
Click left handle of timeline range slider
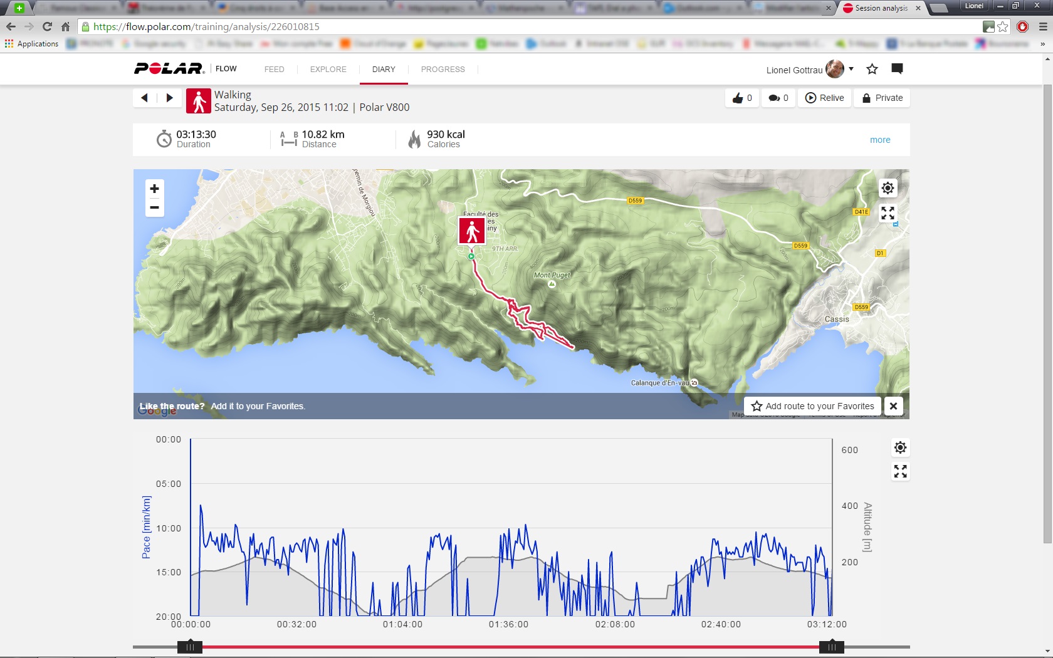189,647
